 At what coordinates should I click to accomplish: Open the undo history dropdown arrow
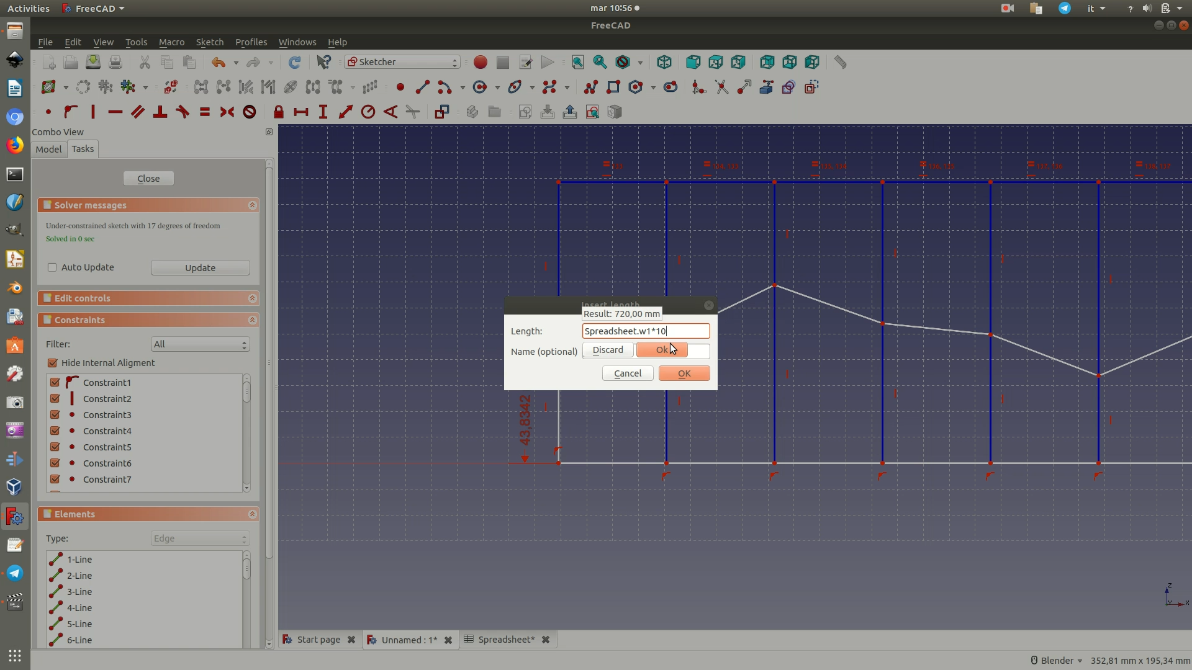(236, 63)
